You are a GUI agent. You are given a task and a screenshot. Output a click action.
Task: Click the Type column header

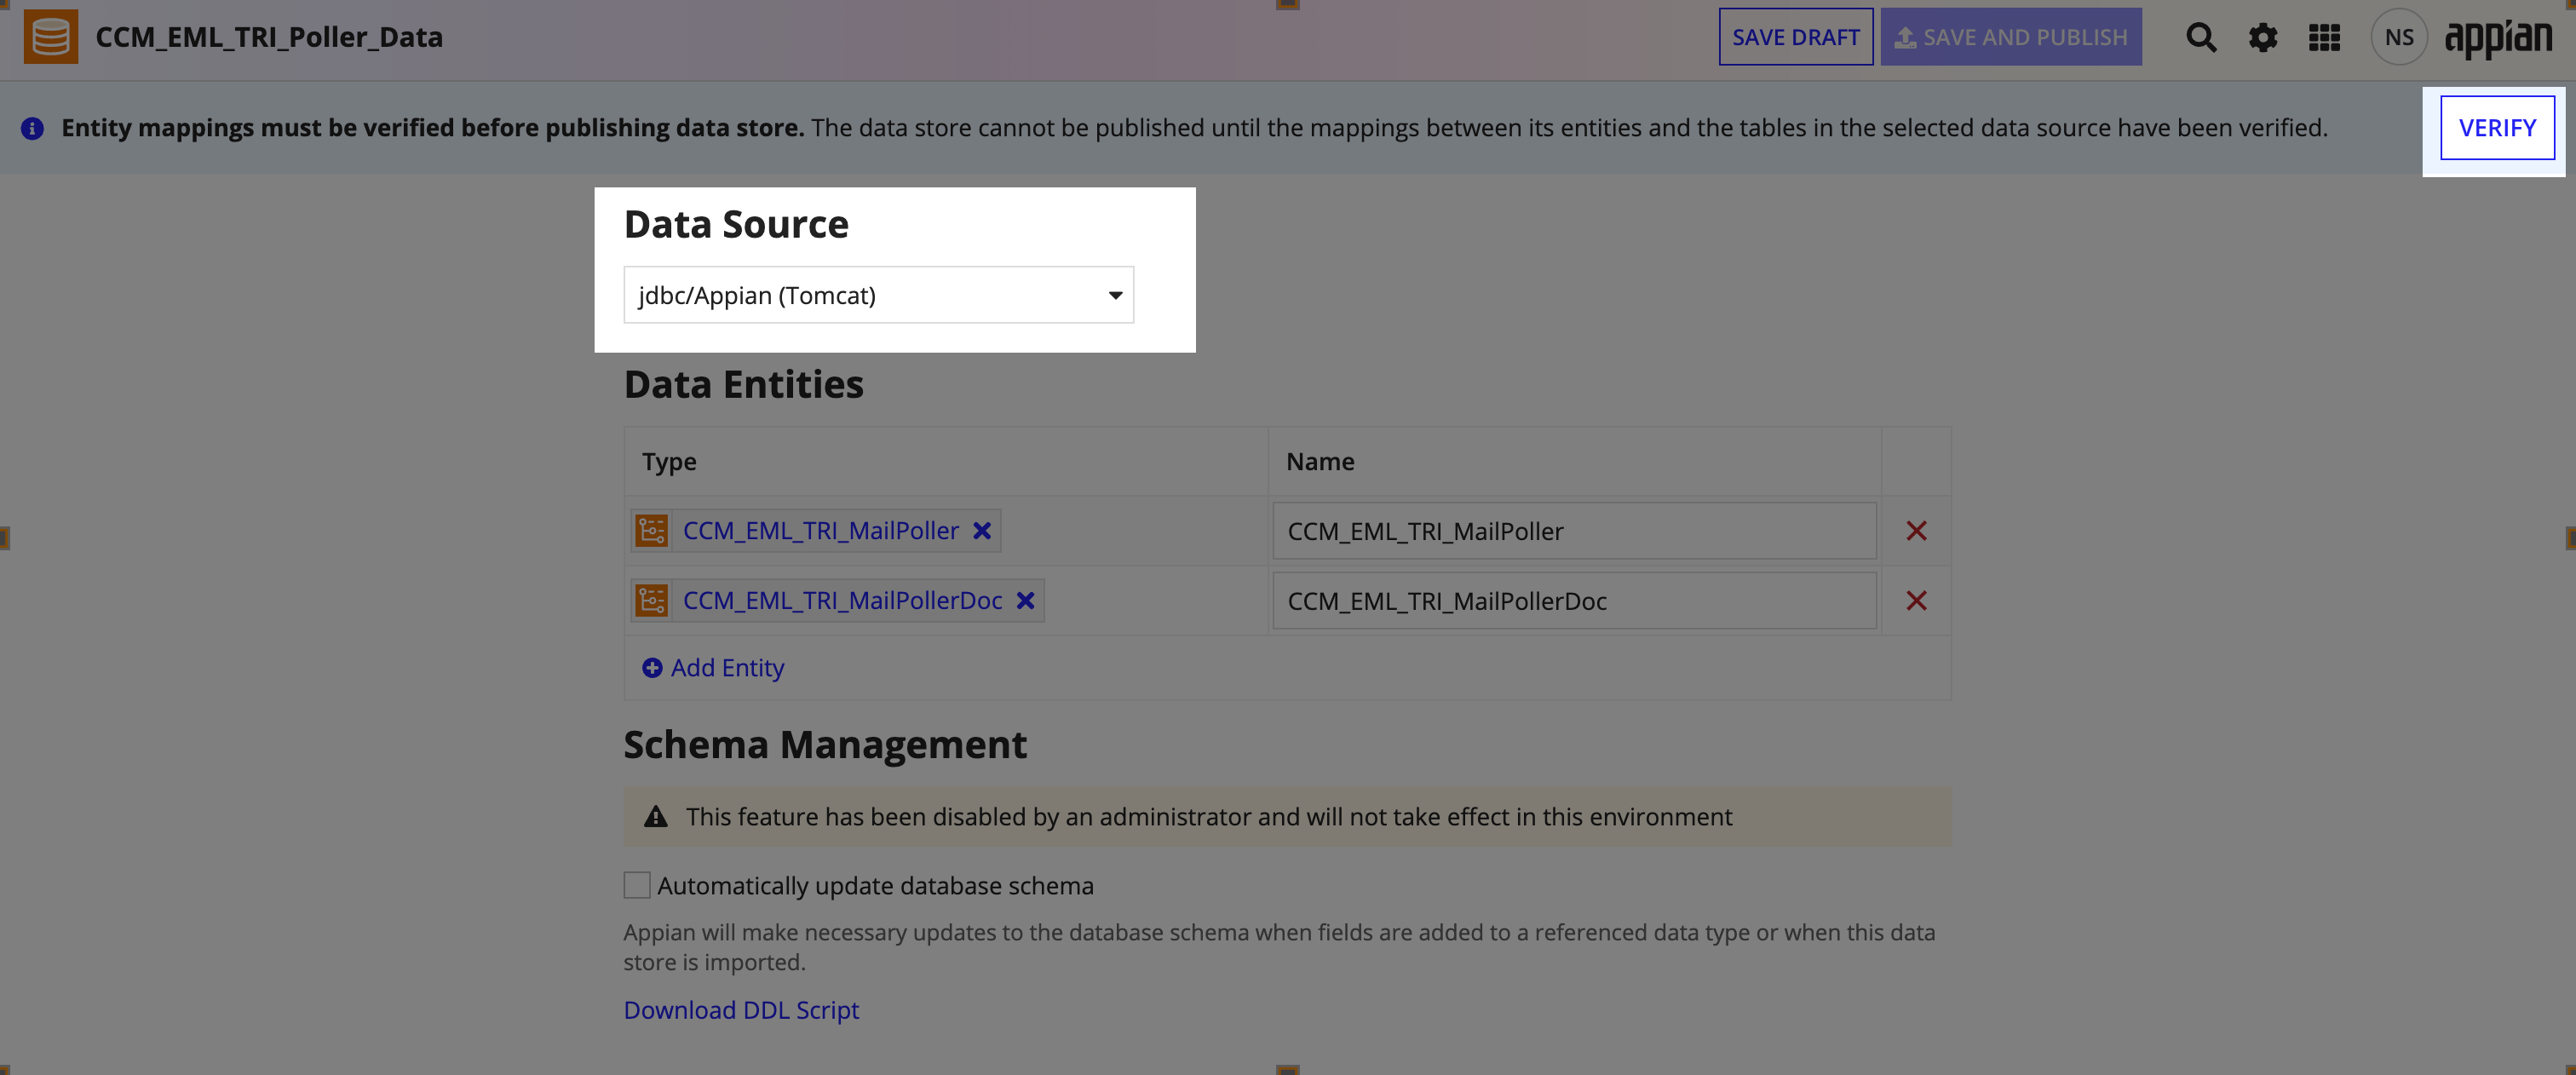point(669,461)
